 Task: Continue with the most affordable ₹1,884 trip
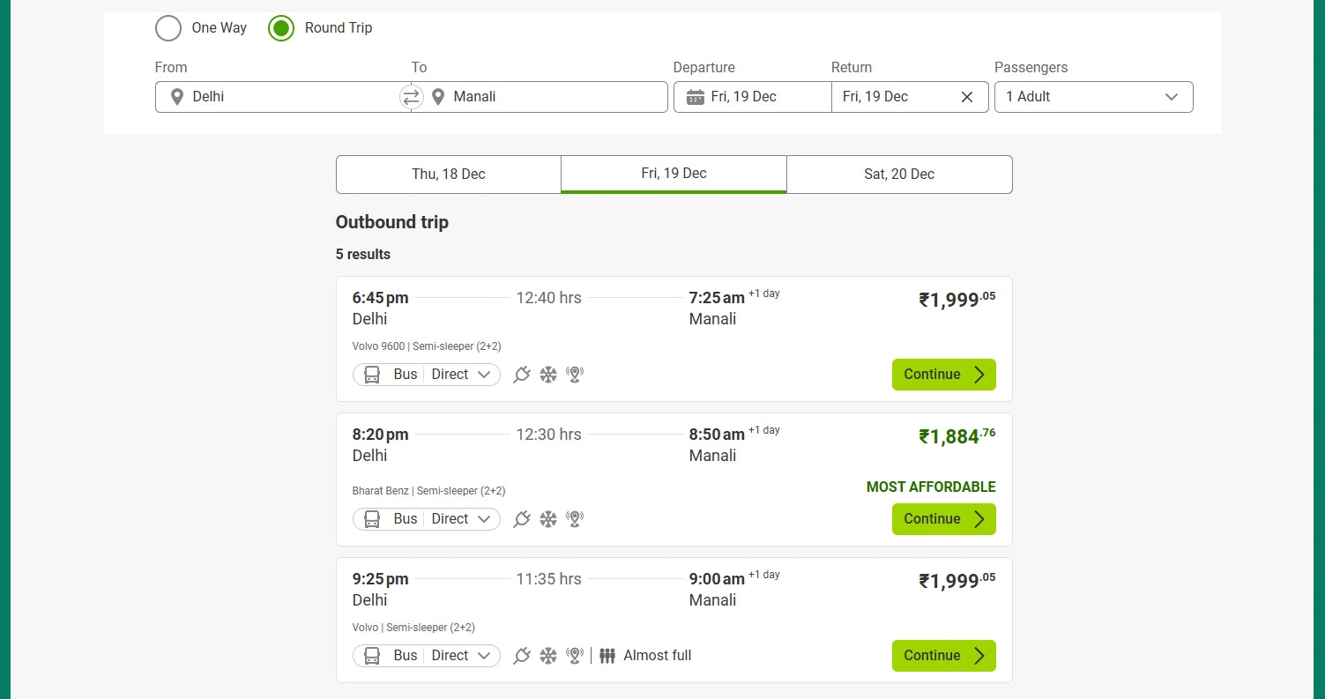943,519
